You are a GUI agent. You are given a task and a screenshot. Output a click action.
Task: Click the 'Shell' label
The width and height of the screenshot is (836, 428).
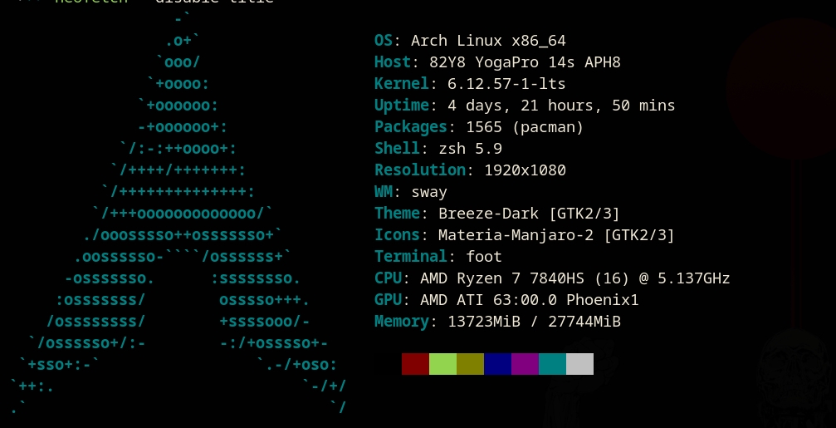[397, 149]
